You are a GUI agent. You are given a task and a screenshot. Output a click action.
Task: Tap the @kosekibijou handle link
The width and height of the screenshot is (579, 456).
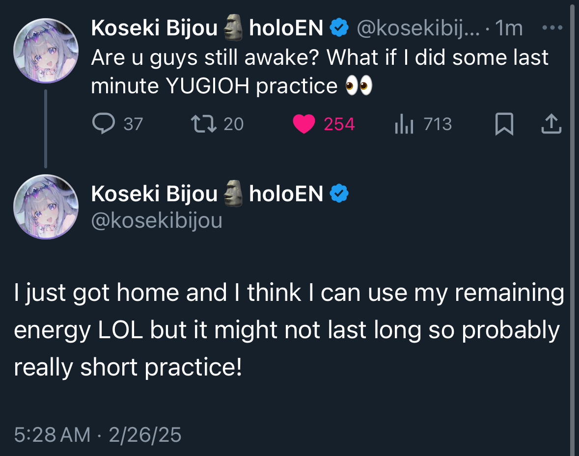pos(157,220)
